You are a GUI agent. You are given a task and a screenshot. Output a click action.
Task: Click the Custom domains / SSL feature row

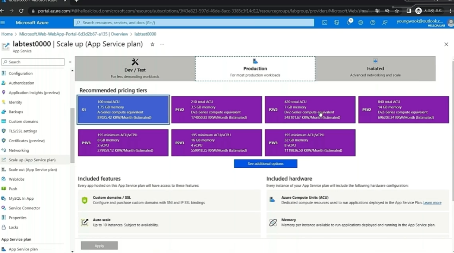point(169,200)
